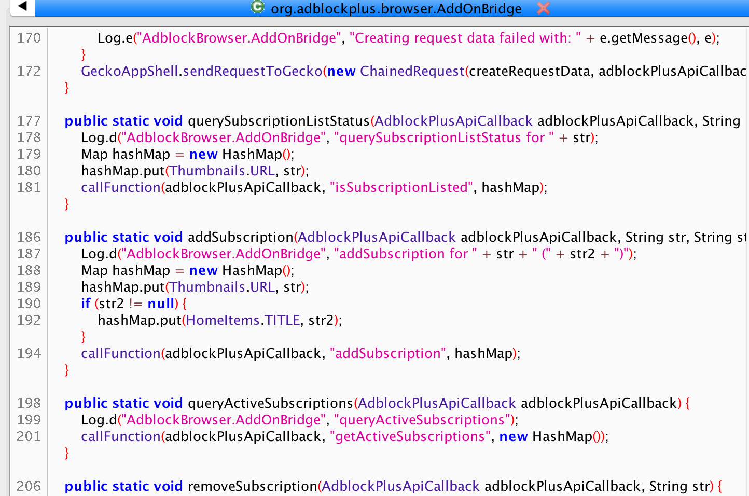Follow callFunction on line 181
This screenshot has width=749, height=496.
coord(121,187)
